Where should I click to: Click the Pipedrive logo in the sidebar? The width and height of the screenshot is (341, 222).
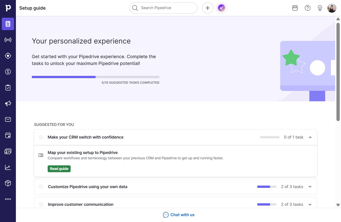(8, 8)
